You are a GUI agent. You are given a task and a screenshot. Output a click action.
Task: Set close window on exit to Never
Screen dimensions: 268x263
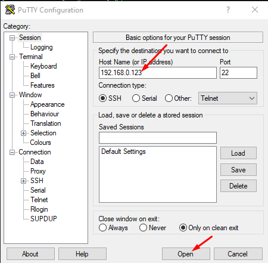point(143,228)
